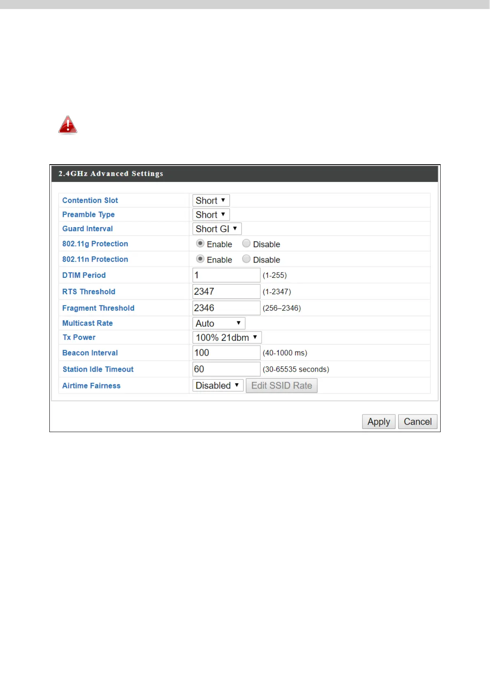Click the DTIM Period label
The width and height of the screenshot is (490, 693).
pos(84,275)
